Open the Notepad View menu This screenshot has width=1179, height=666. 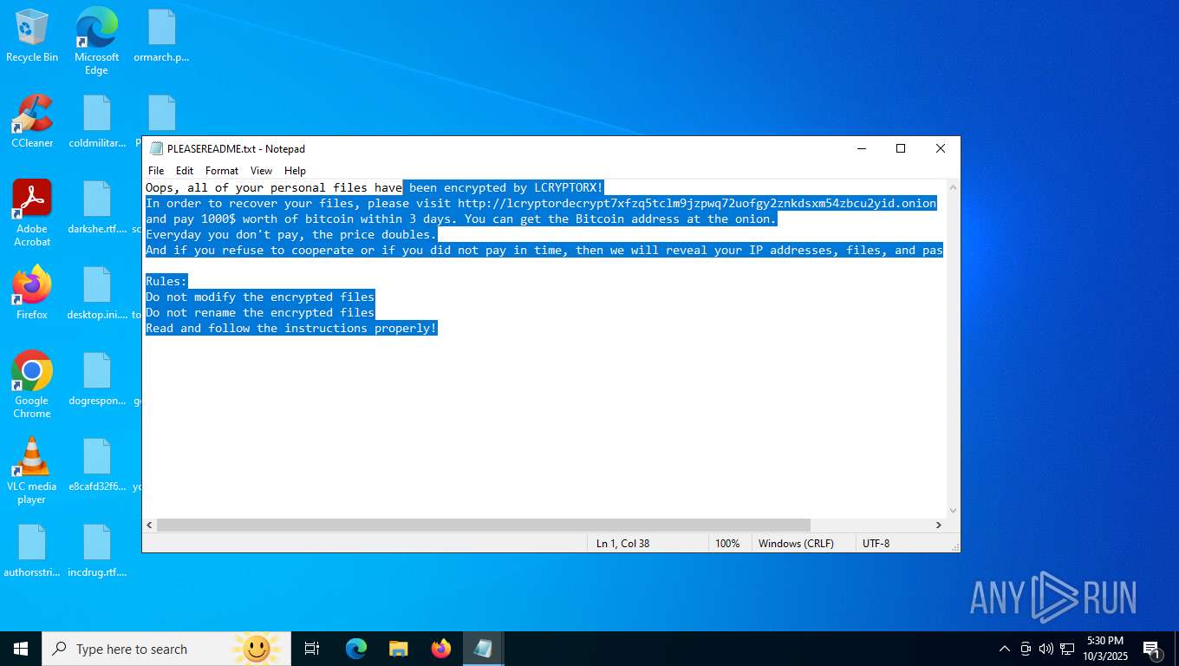click(x=261, y=171)
